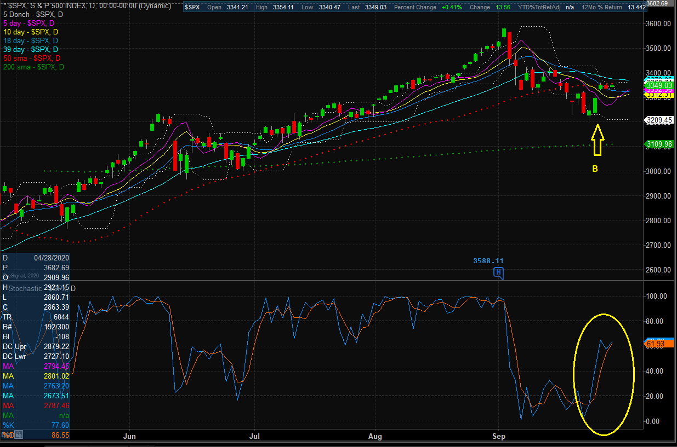The image size is (677, 447).
Task: Click the H high marker icon below 3588.11
Action: pyautogui.click(x=498, y=272)
